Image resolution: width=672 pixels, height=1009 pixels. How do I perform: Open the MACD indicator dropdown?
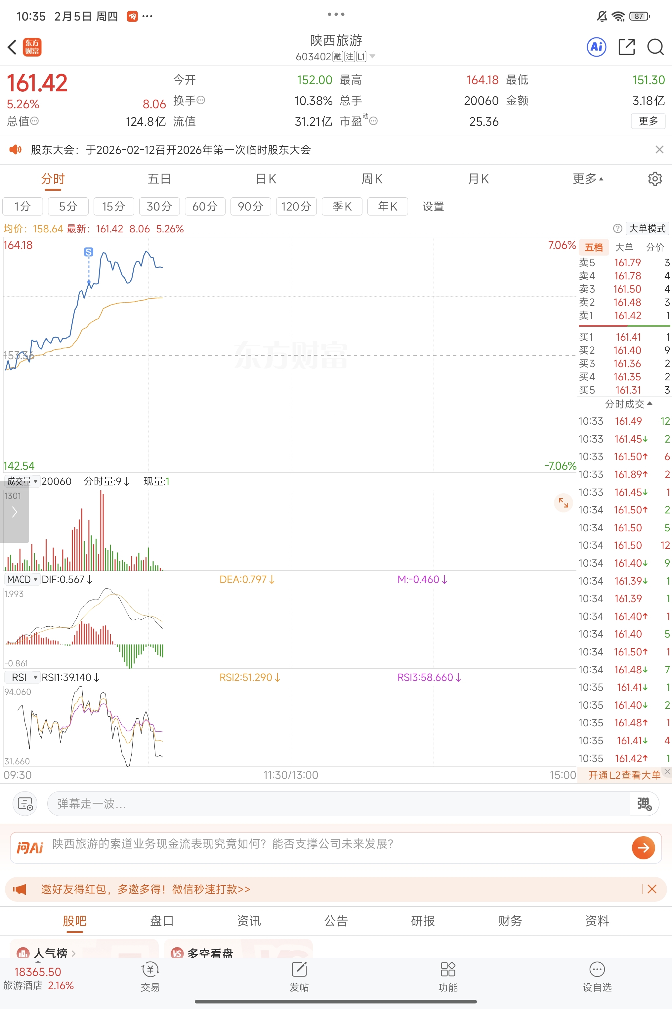22,580
